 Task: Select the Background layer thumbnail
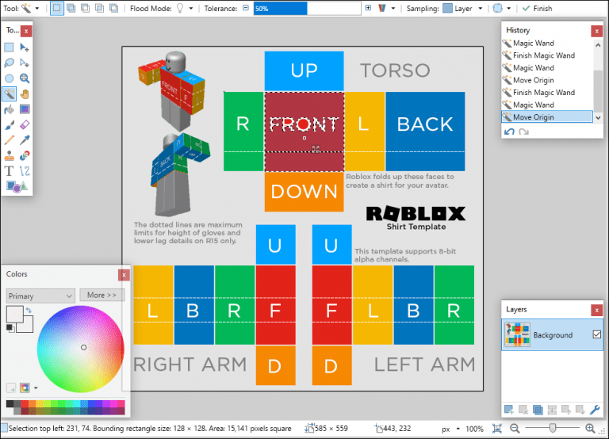[x=517, y=334]
